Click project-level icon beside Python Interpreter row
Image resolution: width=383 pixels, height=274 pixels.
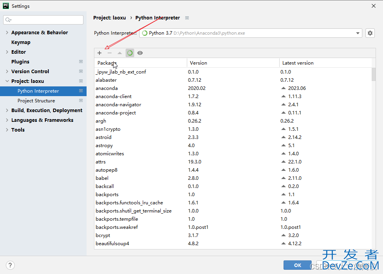pyautogui.click(x=81, y=91)
